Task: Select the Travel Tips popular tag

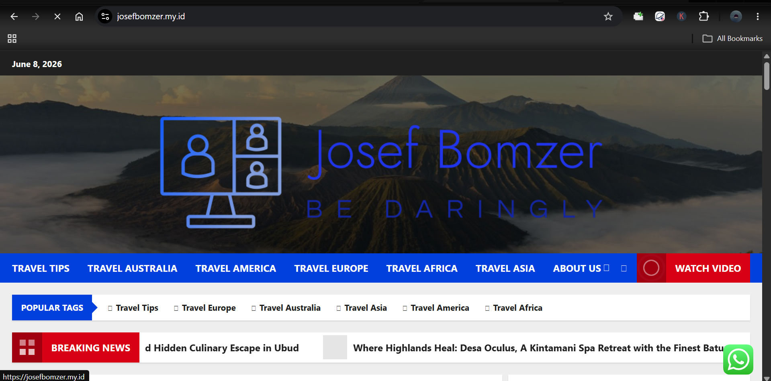Action: pos(133,308)
